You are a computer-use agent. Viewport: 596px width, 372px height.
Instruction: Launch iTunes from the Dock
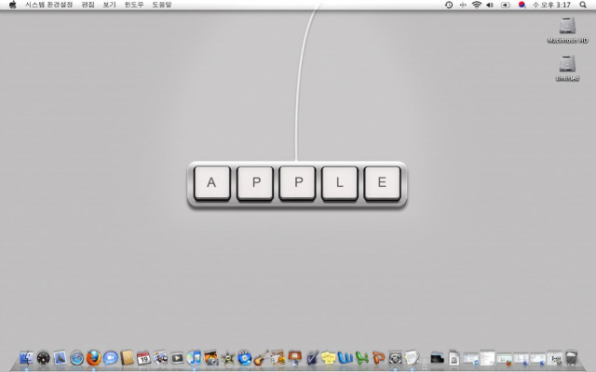click(195, 358)
